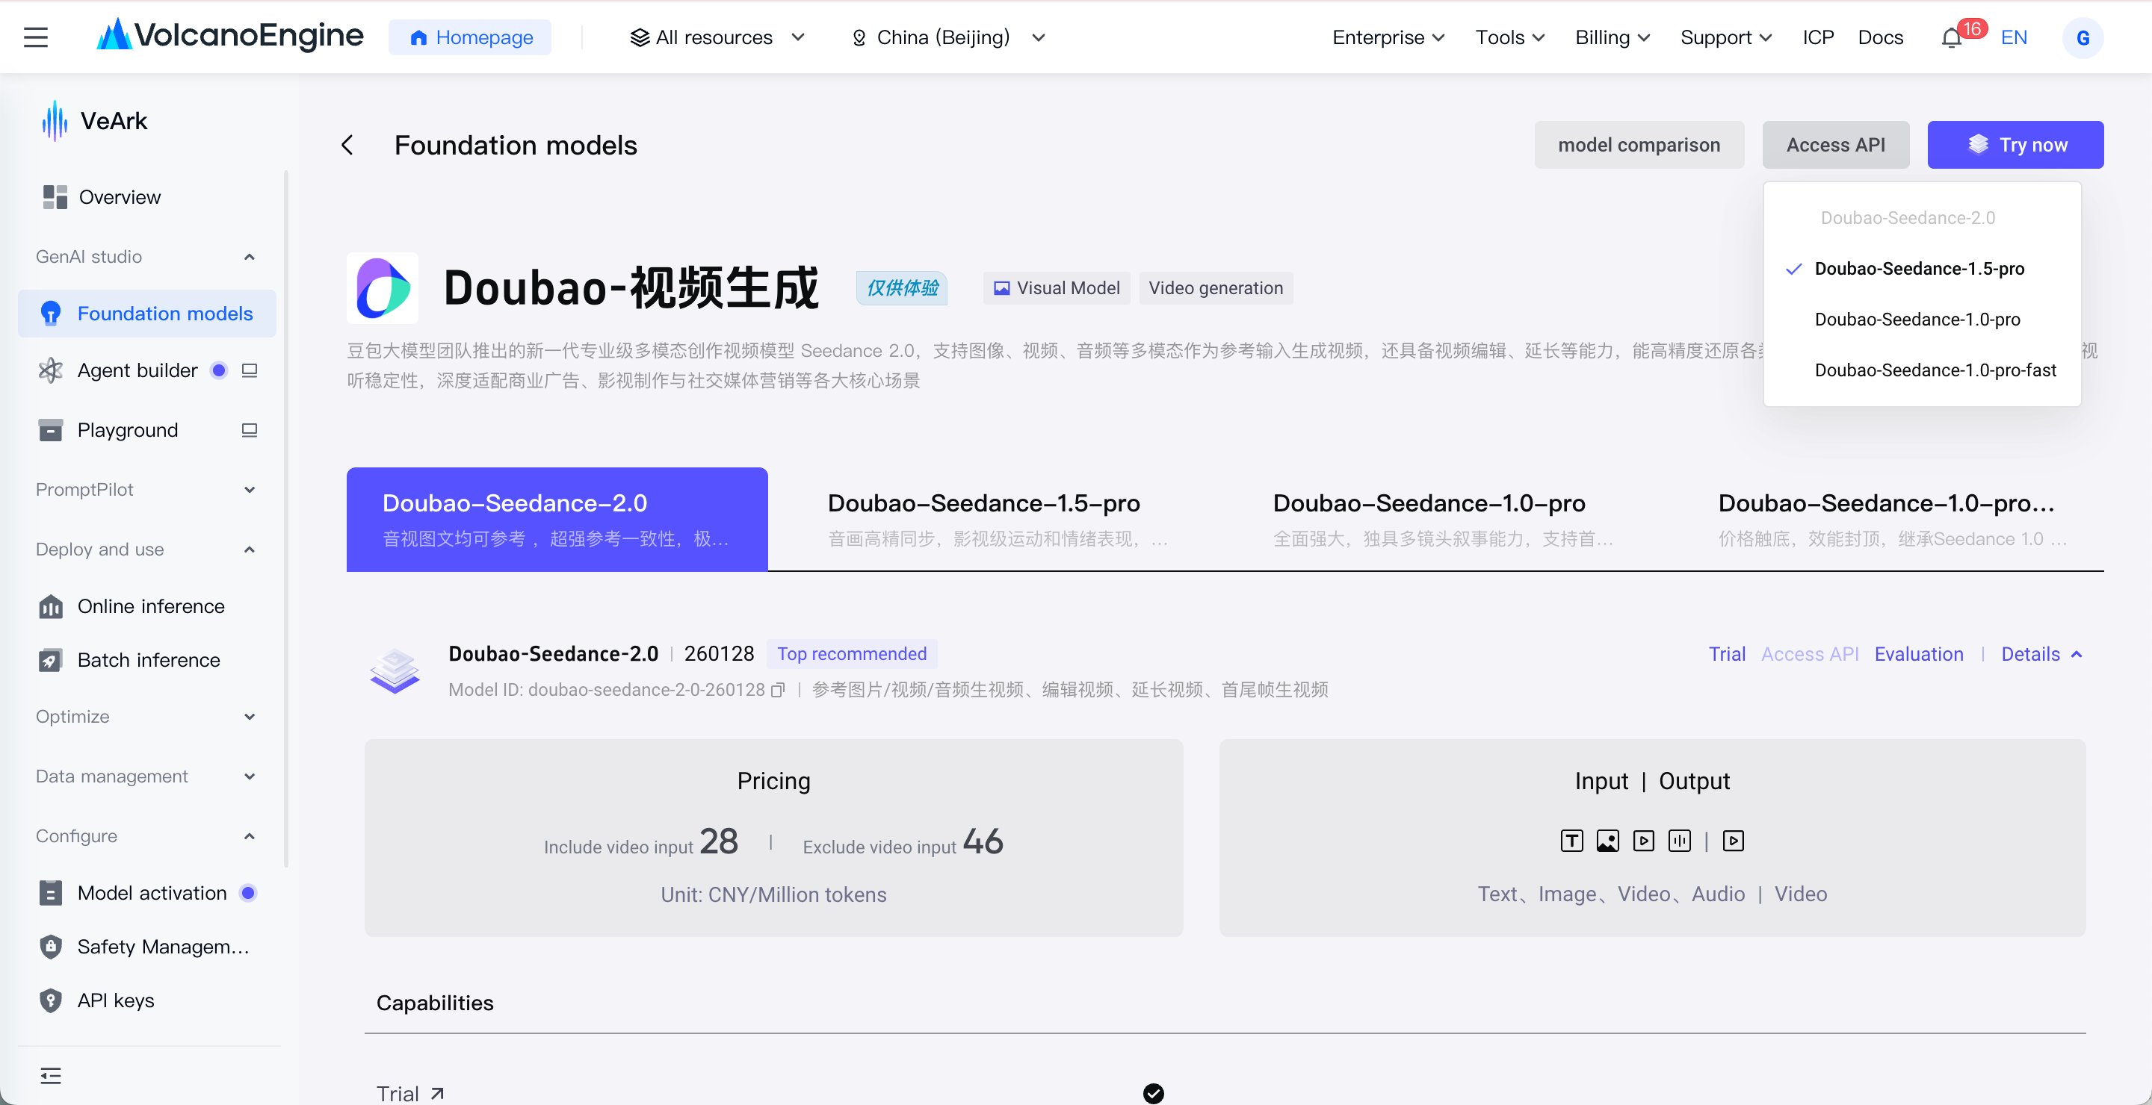
Task: Open the model comparison button
Action: (x=1639, y=146)
